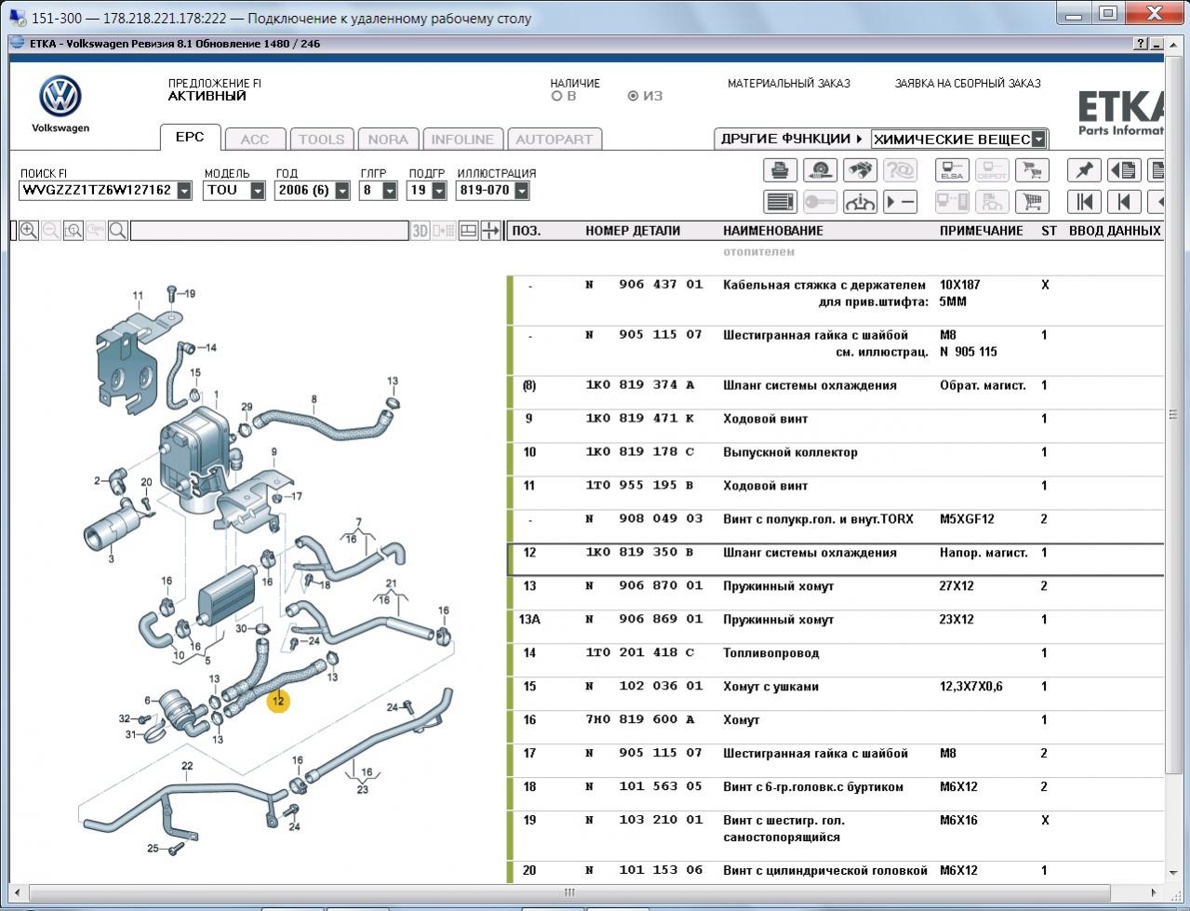Click the binoculars search icon
Viewport: 1190px width, 911px height.
tap(860, 170)
